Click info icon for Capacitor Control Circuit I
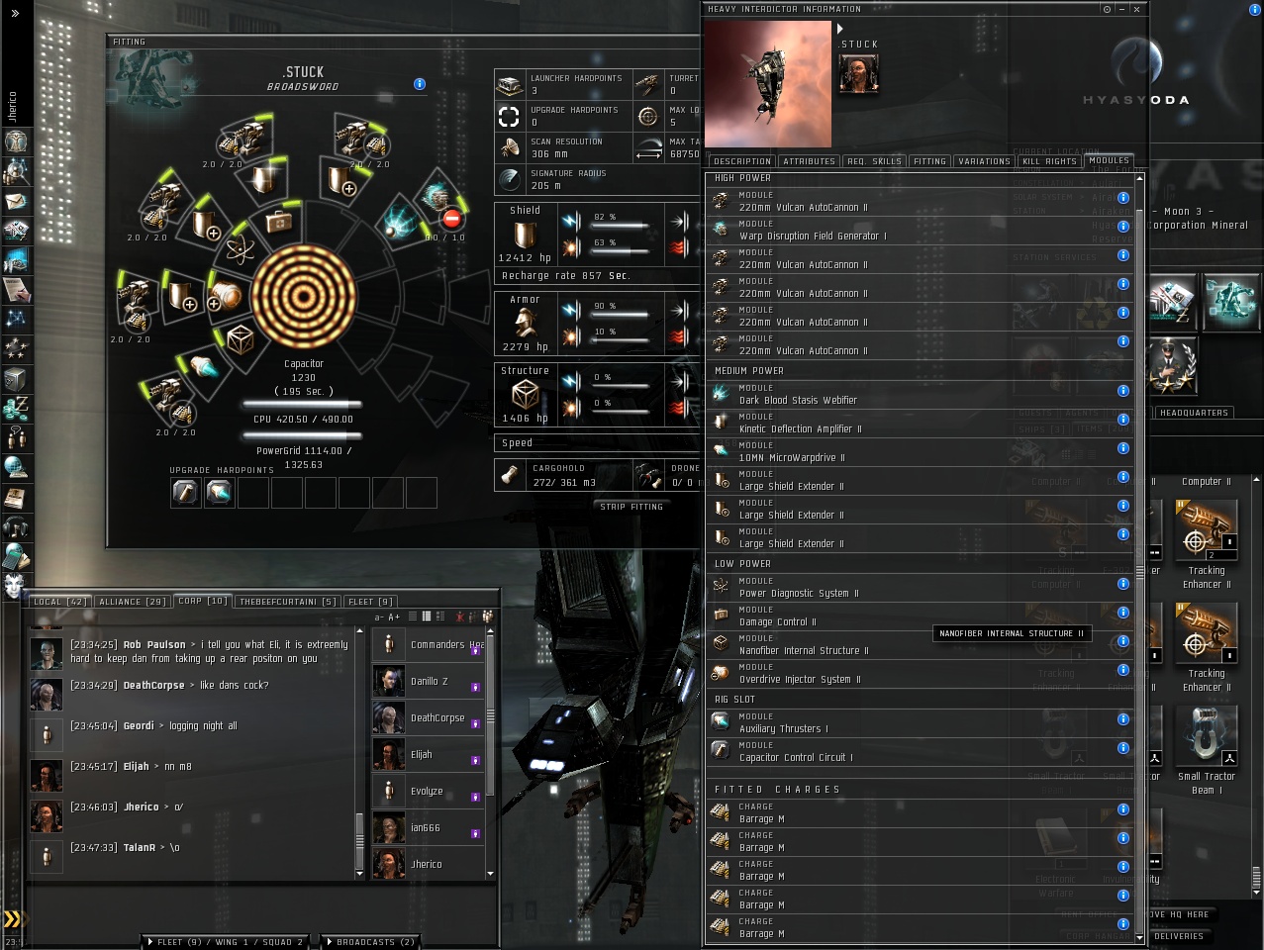Image resolution: width=1264 pixels, height=950 pixels. point(1123,748)
